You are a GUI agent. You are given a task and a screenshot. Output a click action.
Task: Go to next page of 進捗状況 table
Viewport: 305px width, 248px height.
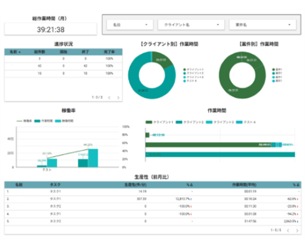(118, 98)
